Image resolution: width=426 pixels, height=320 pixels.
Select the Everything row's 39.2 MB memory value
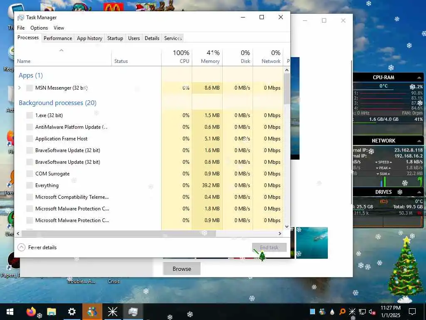[x=211, y=185]
